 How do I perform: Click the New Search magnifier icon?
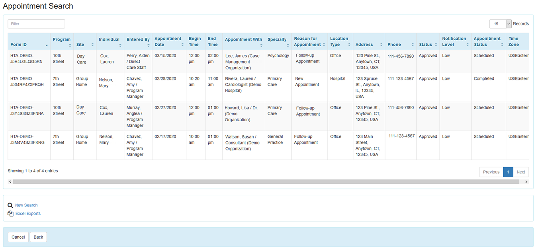10,205
